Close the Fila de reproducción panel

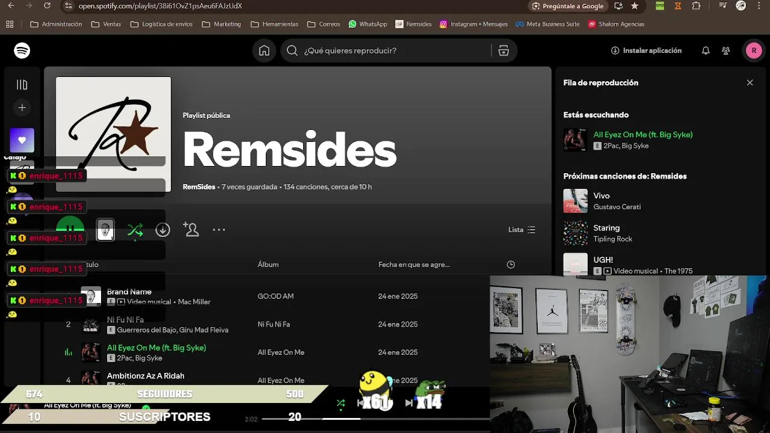click(750, 82)
